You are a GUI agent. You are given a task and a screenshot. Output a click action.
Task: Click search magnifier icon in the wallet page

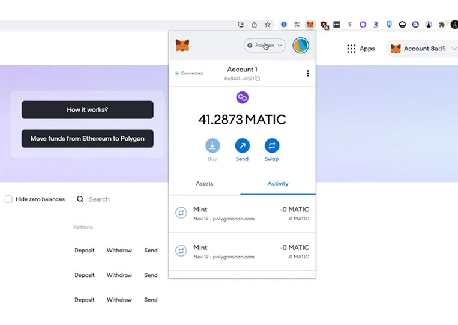pos(80,199)
